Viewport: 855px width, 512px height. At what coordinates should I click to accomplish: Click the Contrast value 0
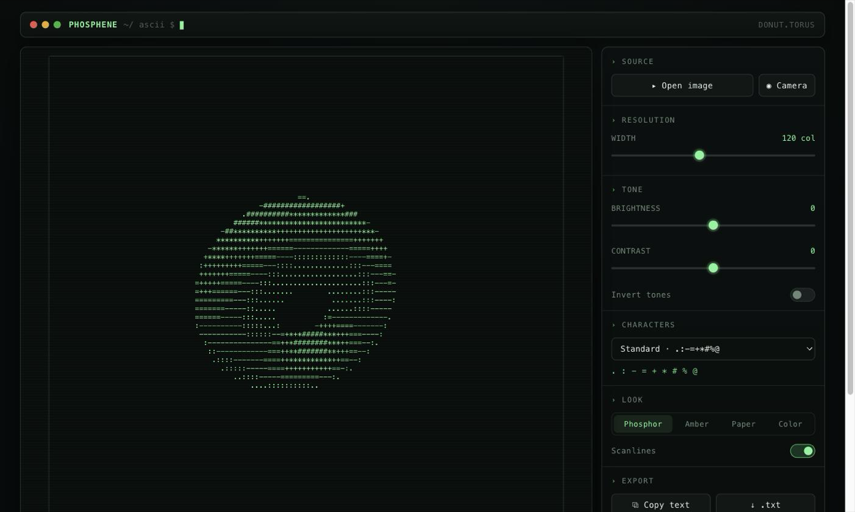pos(812,251)
